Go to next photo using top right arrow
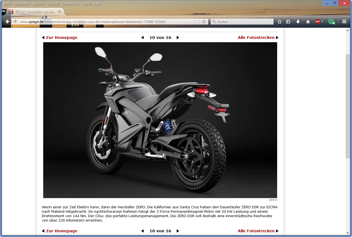352x237 pixels. point(178,38)
